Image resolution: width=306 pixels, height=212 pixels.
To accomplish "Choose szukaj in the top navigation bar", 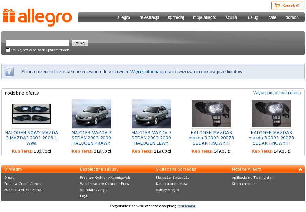I will point(232,17).
